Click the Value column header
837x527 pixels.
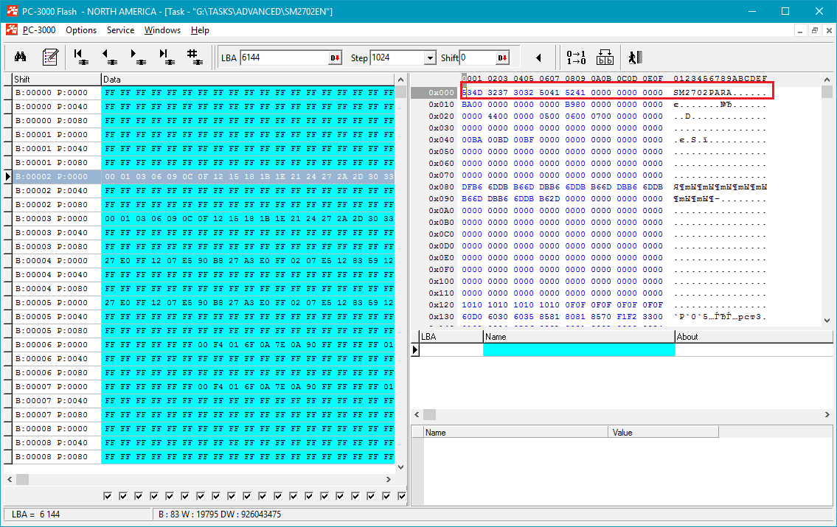(663, 432)
